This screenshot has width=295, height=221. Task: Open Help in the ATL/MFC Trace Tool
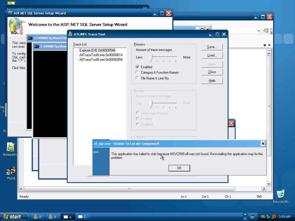point(212,81)
